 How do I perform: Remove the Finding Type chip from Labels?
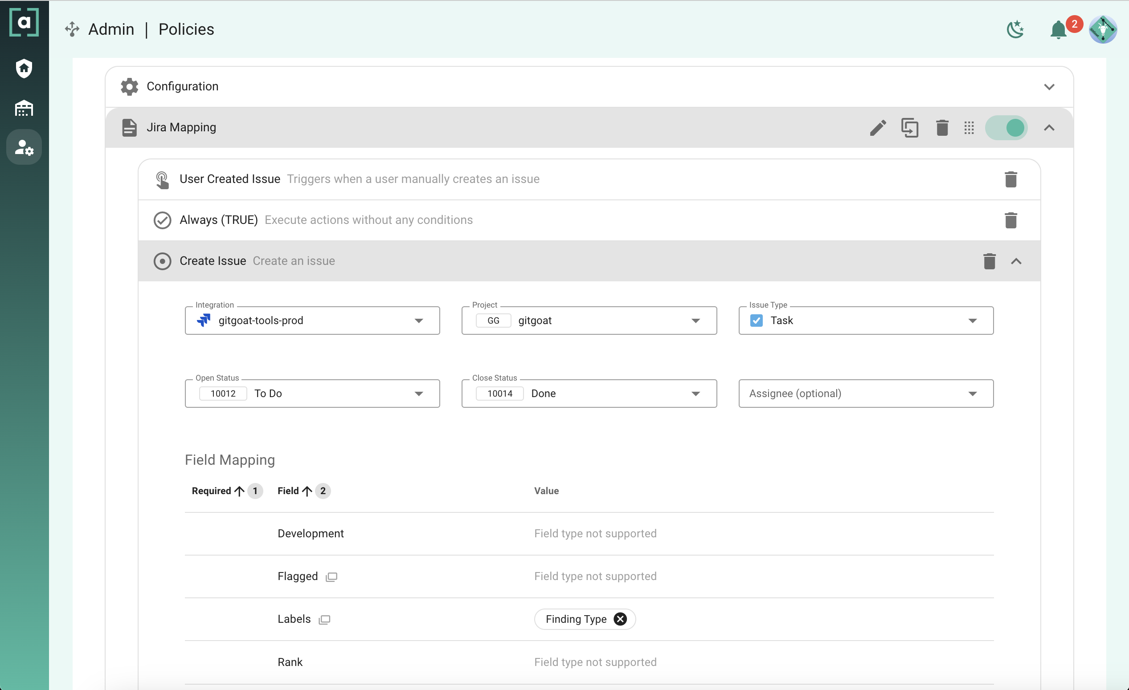tap(620, 619)
